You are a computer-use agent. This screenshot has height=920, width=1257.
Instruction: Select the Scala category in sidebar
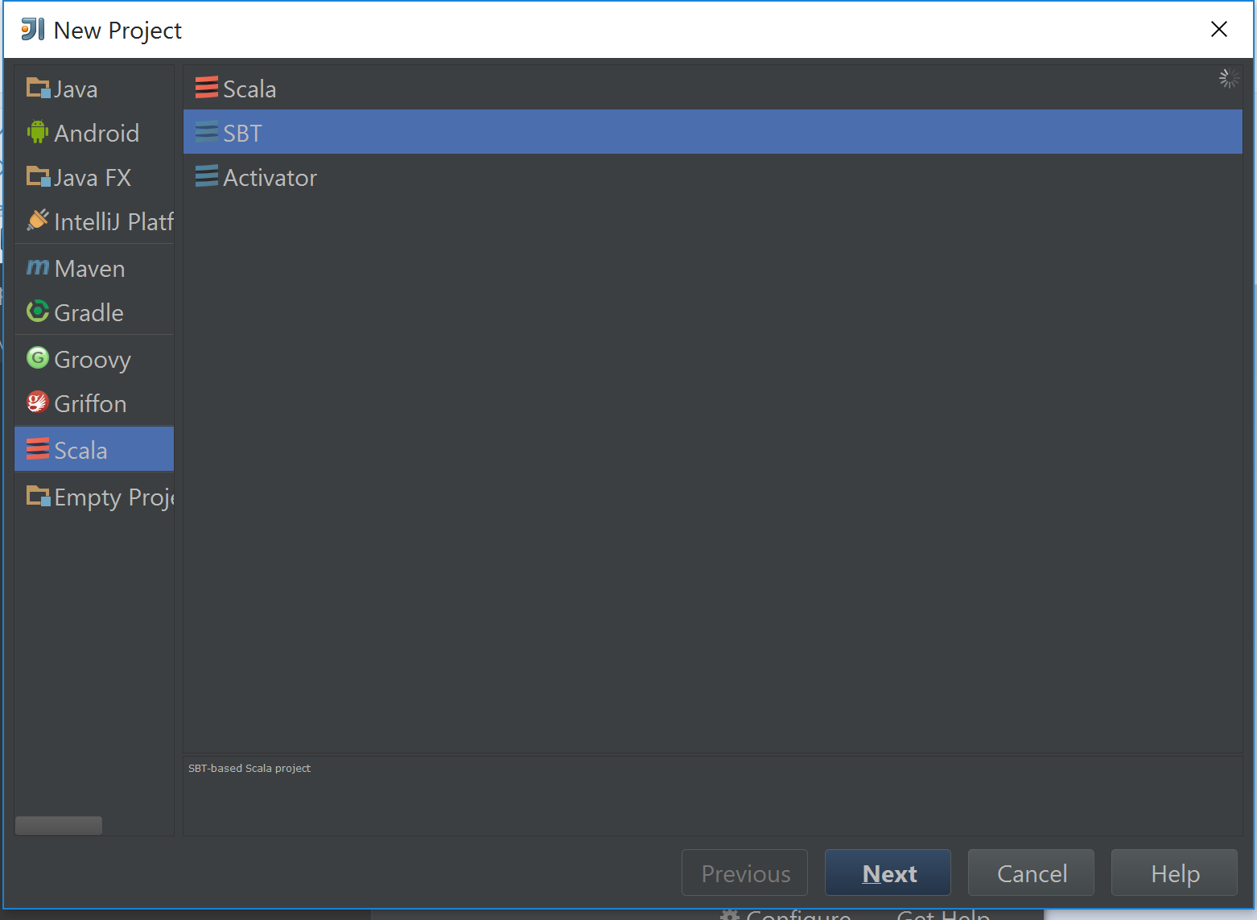(x=94, y=449)
